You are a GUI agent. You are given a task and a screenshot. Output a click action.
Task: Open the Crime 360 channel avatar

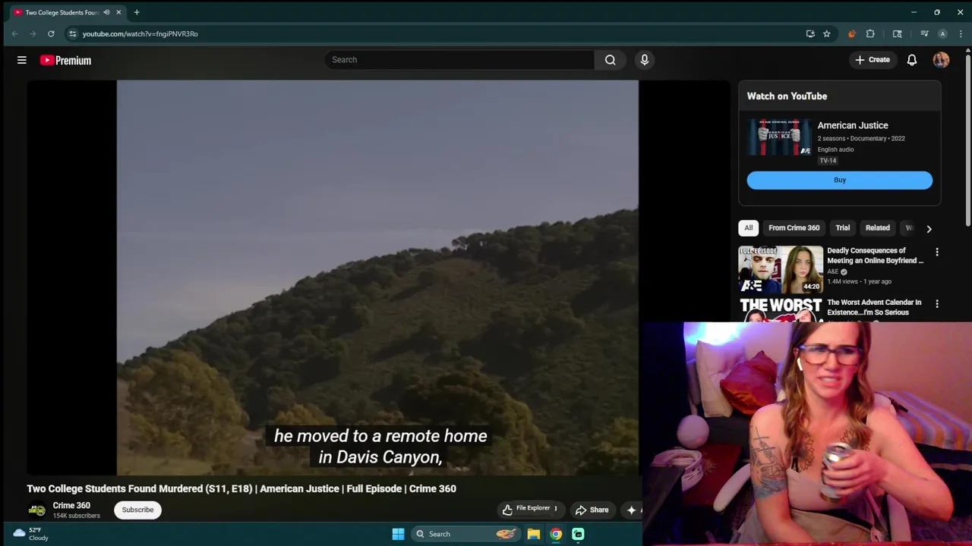pos(36,510)
